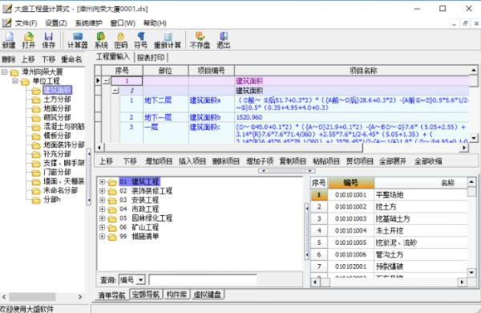Select row 010101002 挖土方

coord(389,207)
